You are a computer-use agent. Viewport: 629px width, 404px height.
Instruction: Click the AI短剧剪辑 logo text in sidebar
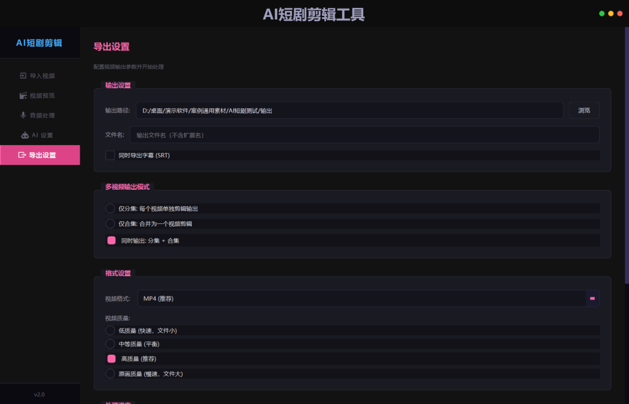point(39,43)
